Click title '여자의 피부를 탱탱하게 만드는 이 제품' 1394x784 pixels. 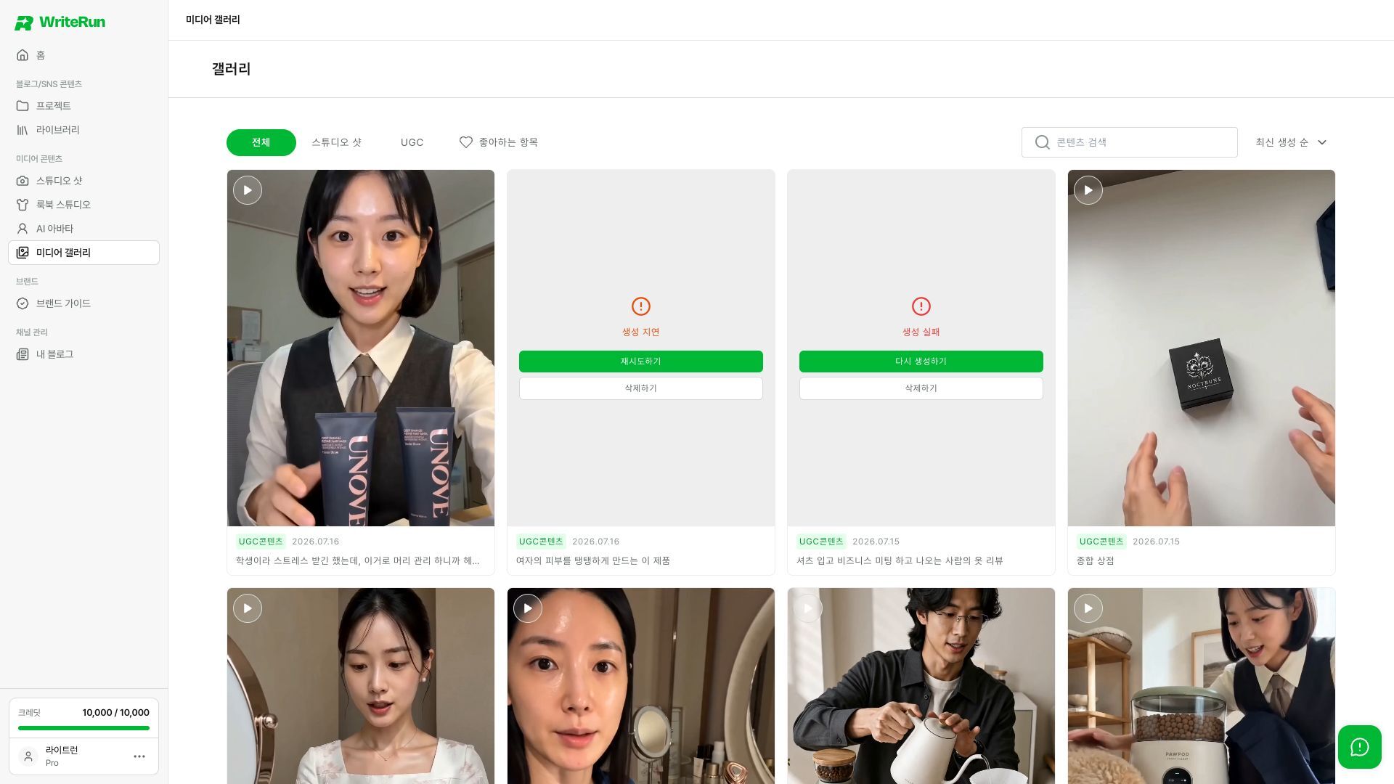(593, 561)
